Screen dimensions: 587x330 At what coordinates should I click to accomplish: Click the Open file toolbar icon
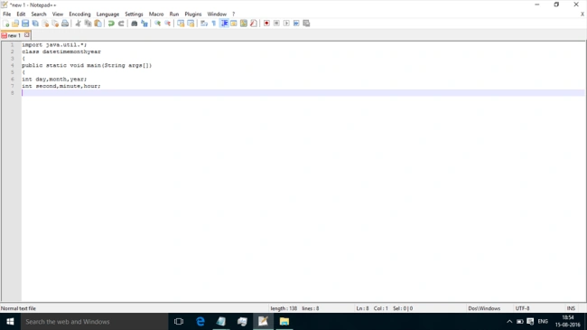[x=15, y=24]
